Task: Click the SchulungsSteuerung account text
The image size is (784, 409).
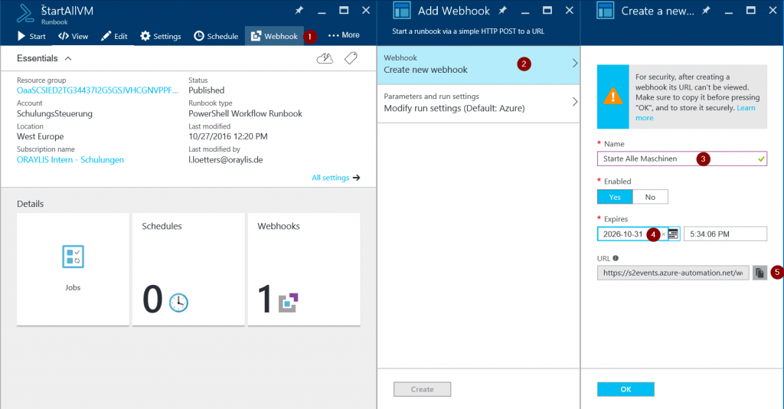Action: (54, 113)
